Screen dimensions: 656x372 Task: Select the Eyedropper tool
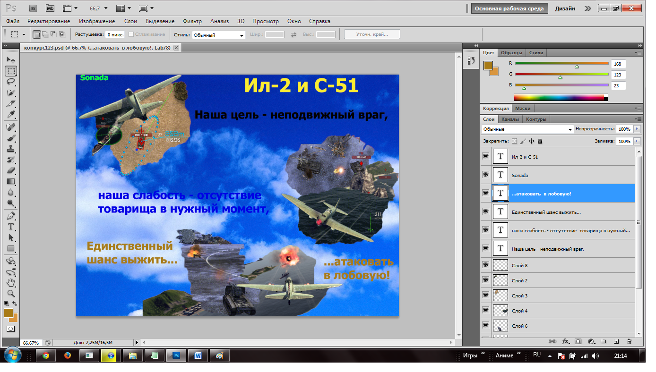11,114
